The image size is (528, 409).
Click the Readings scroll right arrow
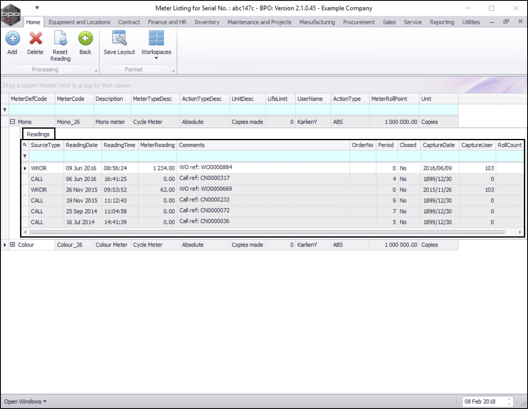[520, 232]
